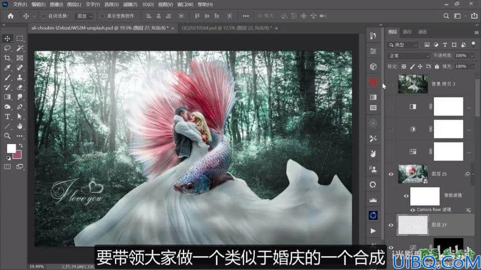Enable the auto-select (自动选择) checkbox
This screenshot has height=270, width=481.
(x=44, y=16)
